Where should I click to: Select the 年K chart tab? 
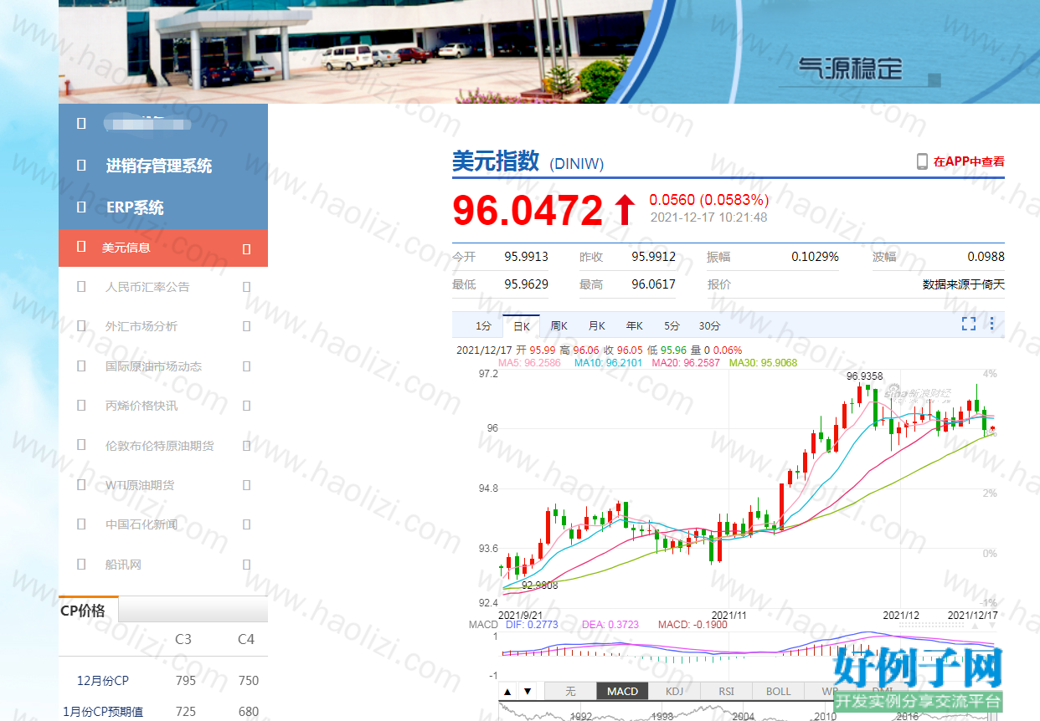(x=634, y=325)
